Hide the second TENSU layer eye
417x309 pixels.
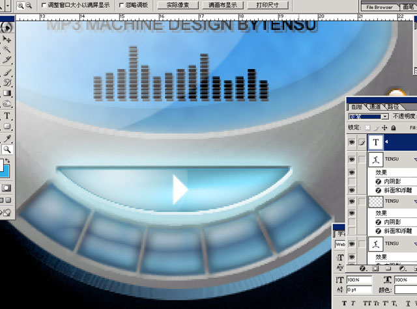tap(352, 201)
